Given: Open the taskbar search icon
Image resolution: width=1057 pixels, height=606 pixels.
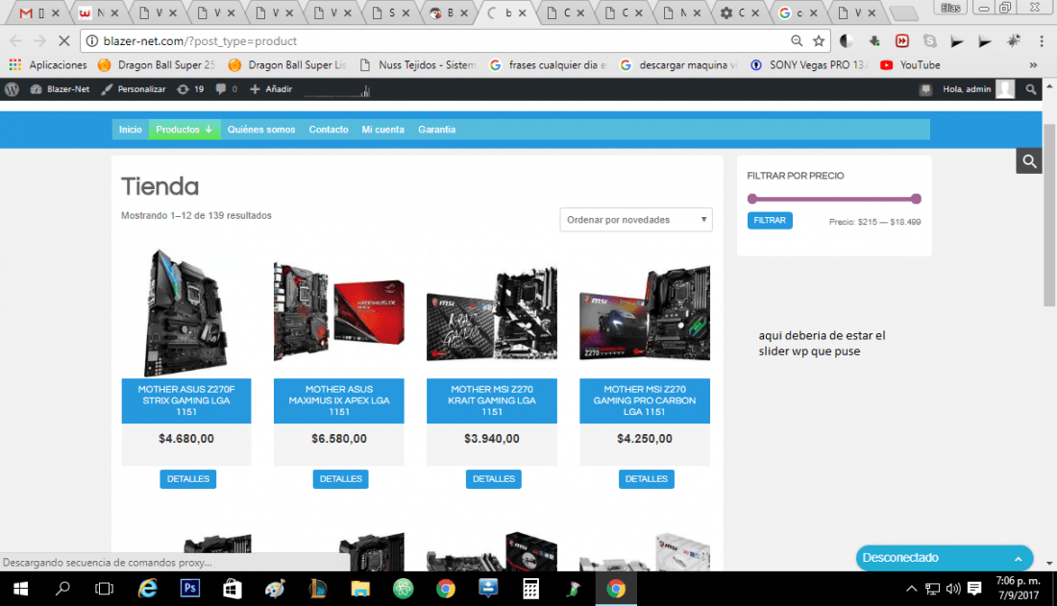Looking at the screenshot, I should pos(62,589).
